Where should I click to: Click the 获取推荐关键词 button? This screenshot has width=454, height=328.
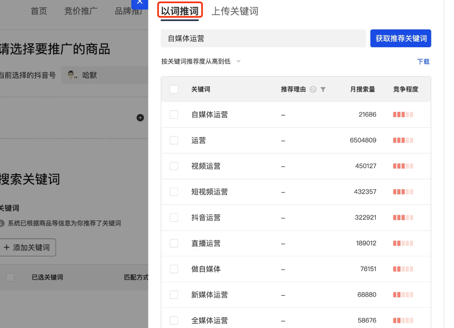coord(400,38)
